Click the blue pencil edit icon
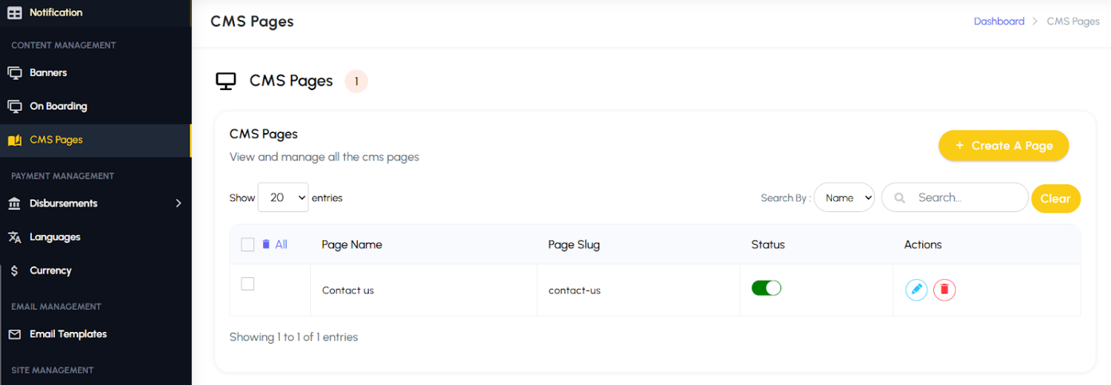Screen dimensions: 1111x385 pyautogui.click(x=916, y=290)
